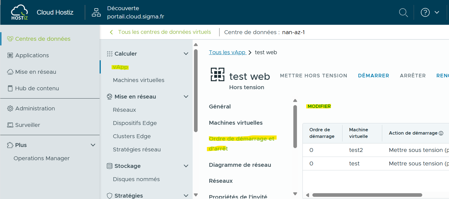Expand the help dropdown arrow in header
The height and width of the screenshot is (199, 449).
point(437,12)
